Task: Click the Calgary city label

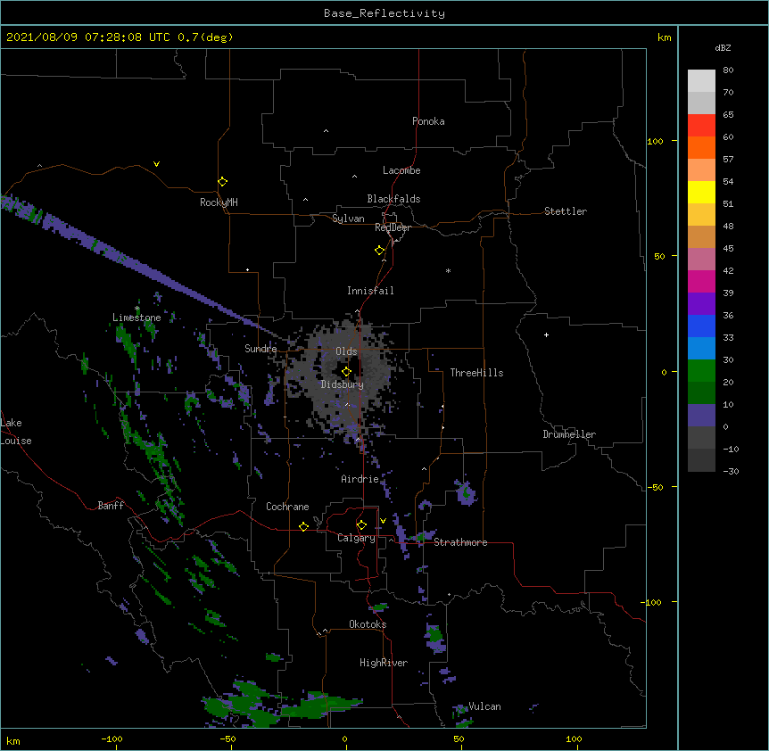Action: coord(356,538)
